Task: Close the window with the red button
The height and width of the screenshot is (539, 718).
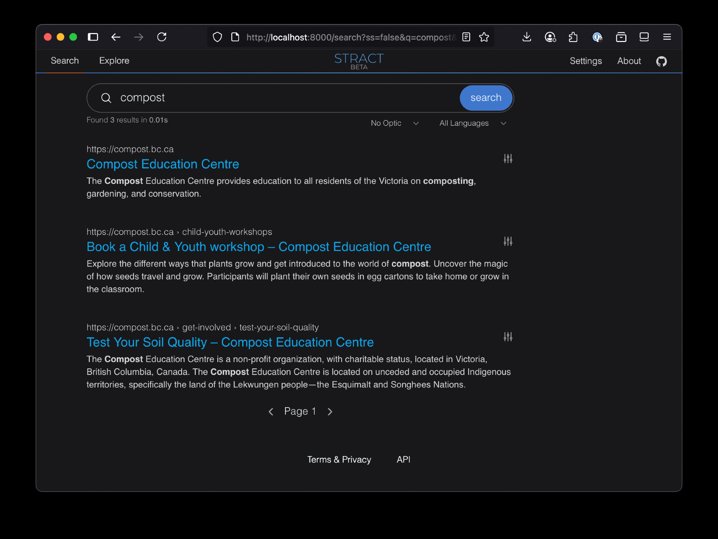Action: tap(48, 37)
